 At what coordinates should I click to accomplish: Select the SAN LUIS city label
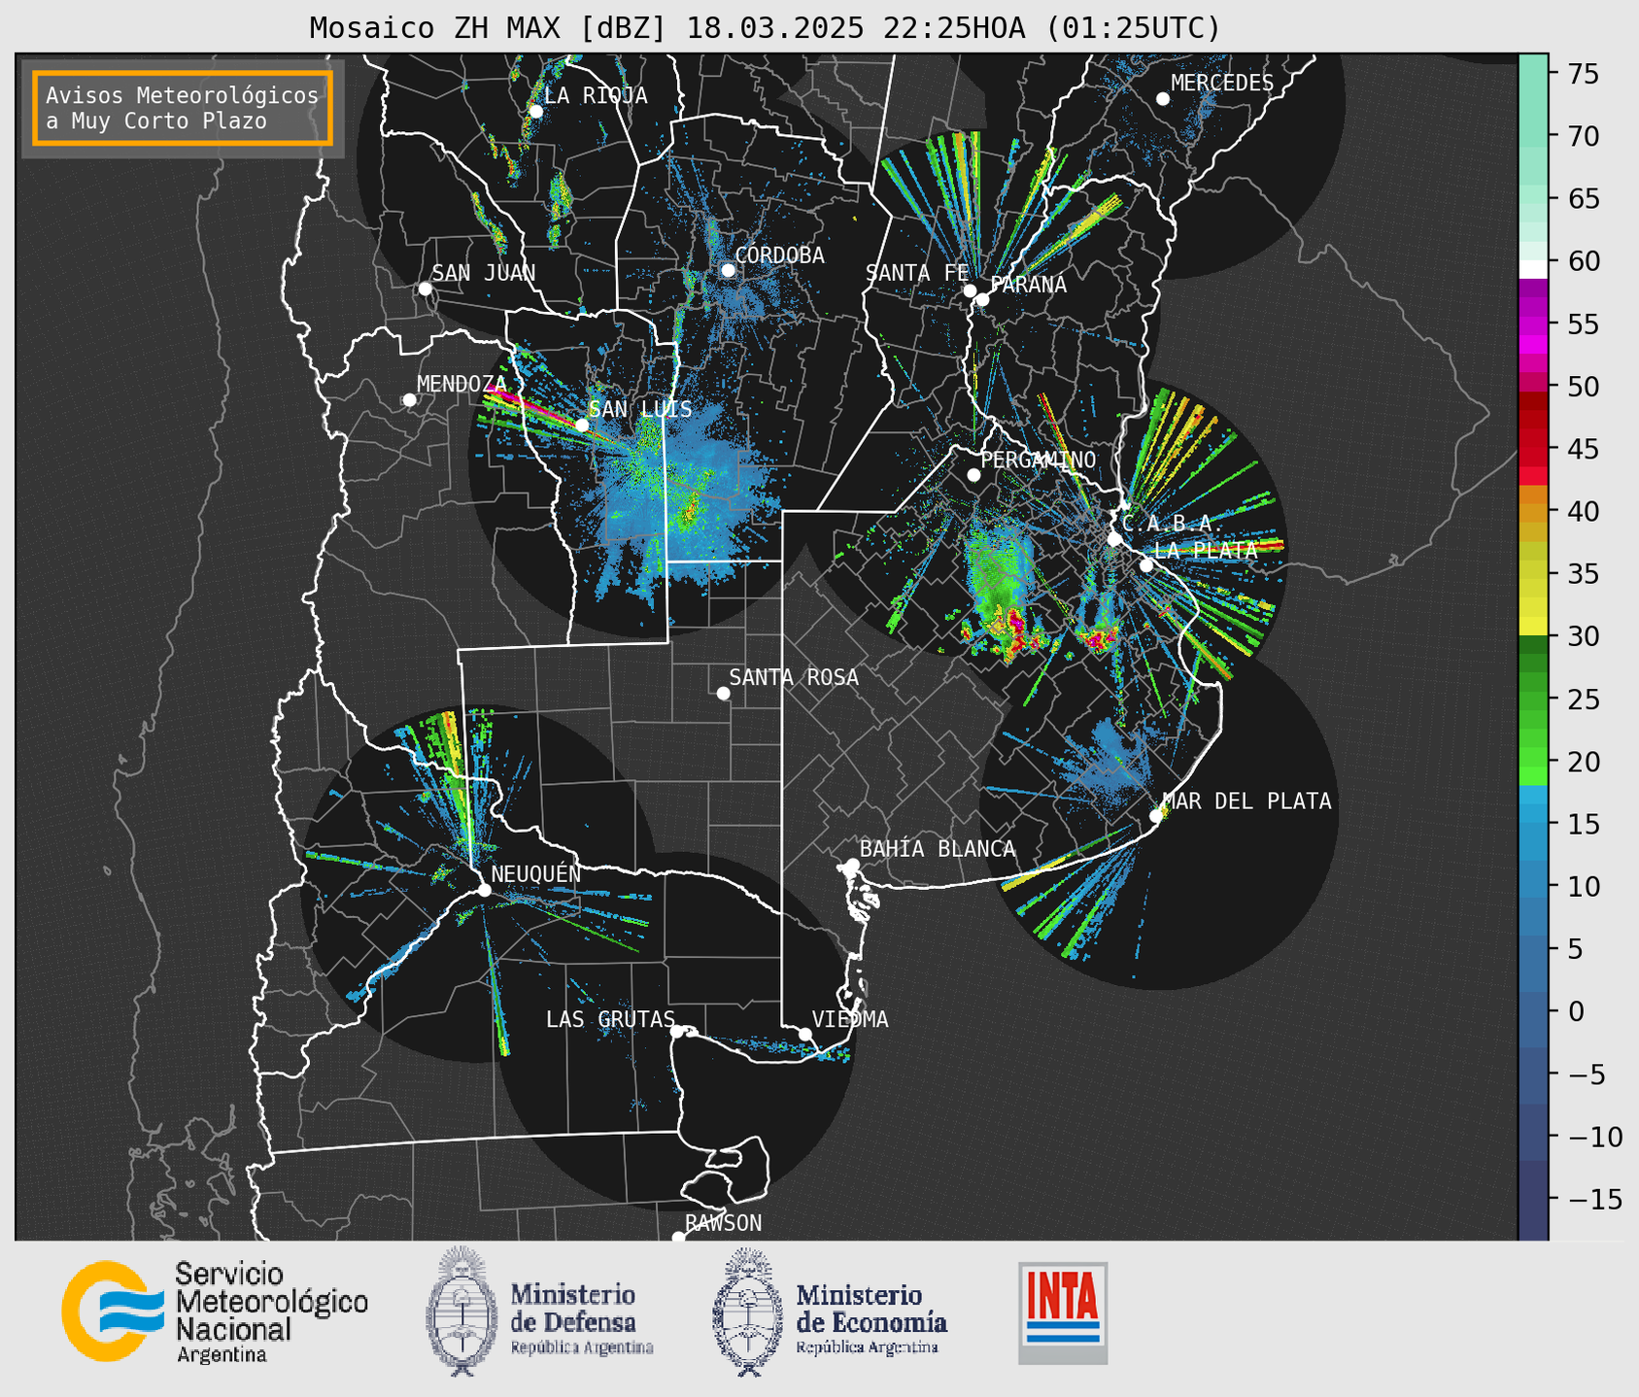coord(640,409)
